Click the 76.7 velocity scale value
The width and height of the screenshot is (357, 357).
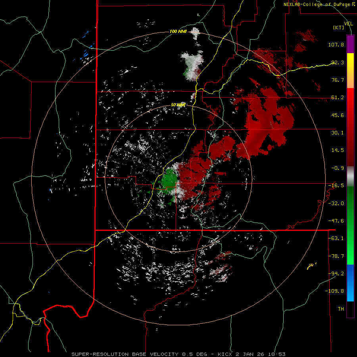pos(338,80)
